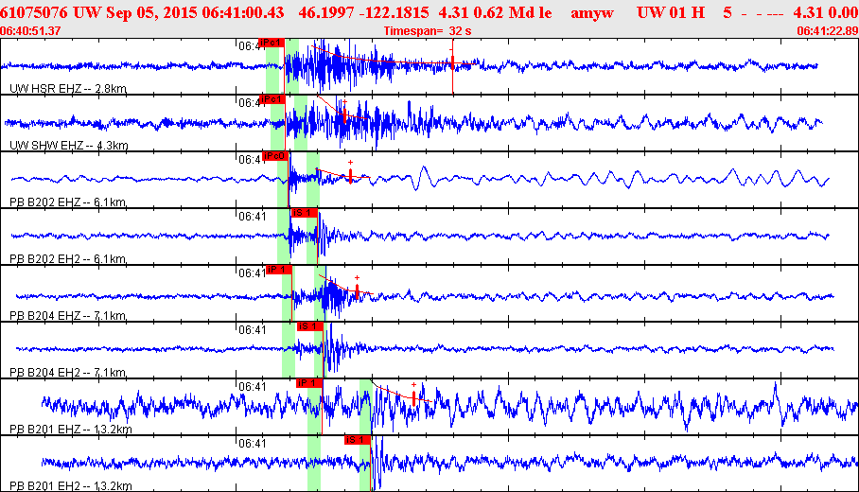Select the PB B201 EH2 channel label
The width and height of the screenshot is (859, 492).
[x=70, y=485]
